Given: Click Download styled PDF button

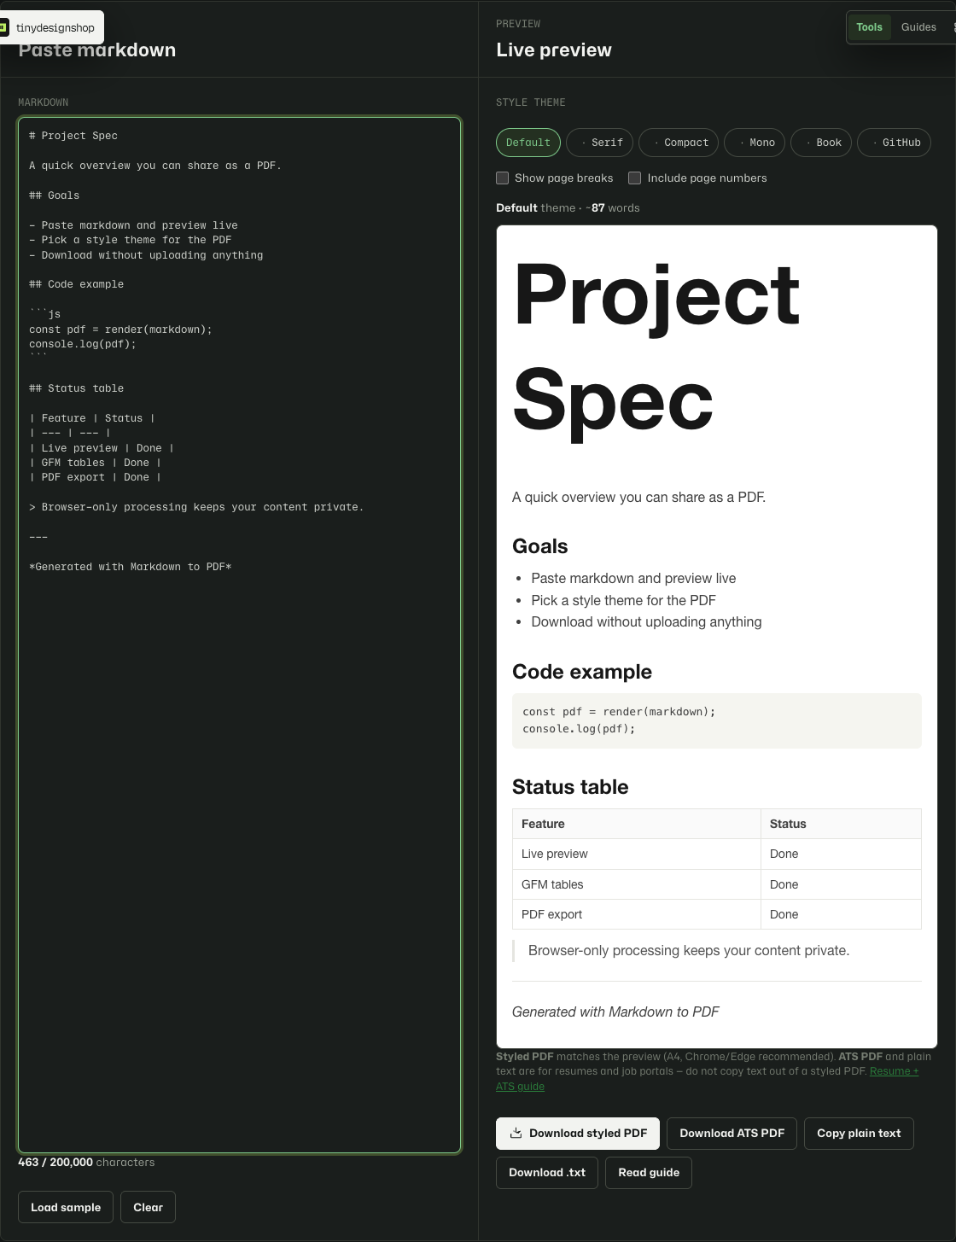Looking at the screenshot, I should [x=578, y=1134].
